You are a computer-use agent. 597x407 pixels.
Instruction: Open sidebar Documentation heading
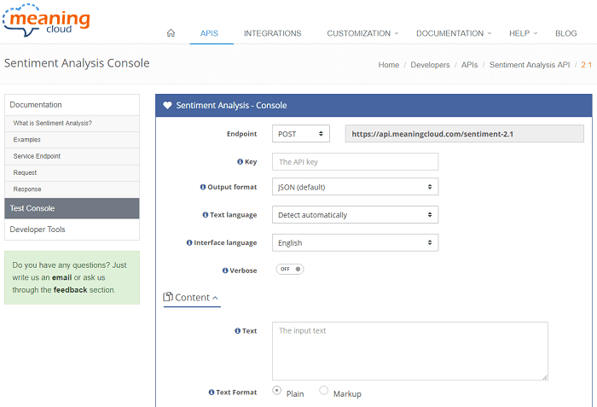tap(72, 105)
